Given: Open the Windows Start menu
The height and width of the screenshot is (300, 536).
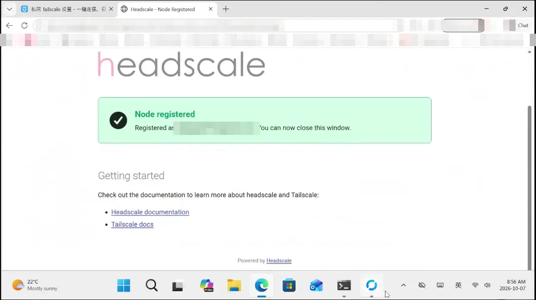Looking at the screenshot, I should (123, 285).
